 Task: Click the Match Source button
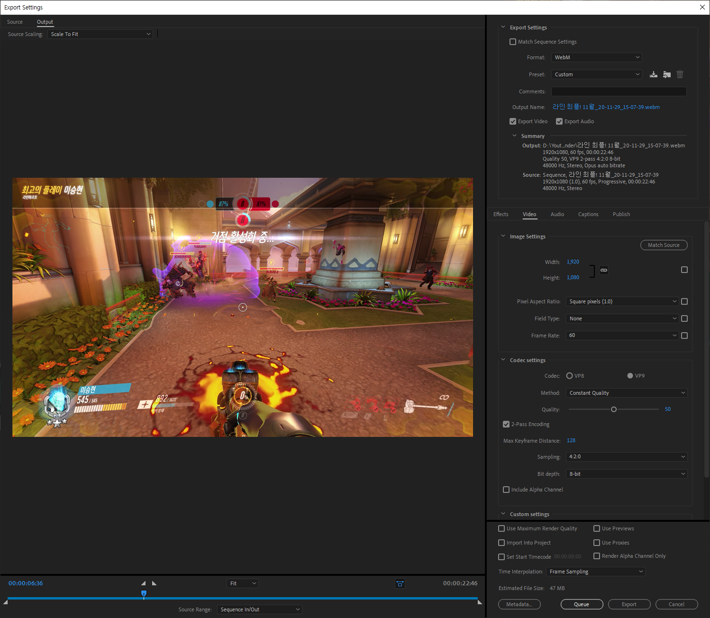tap(664, 245)
